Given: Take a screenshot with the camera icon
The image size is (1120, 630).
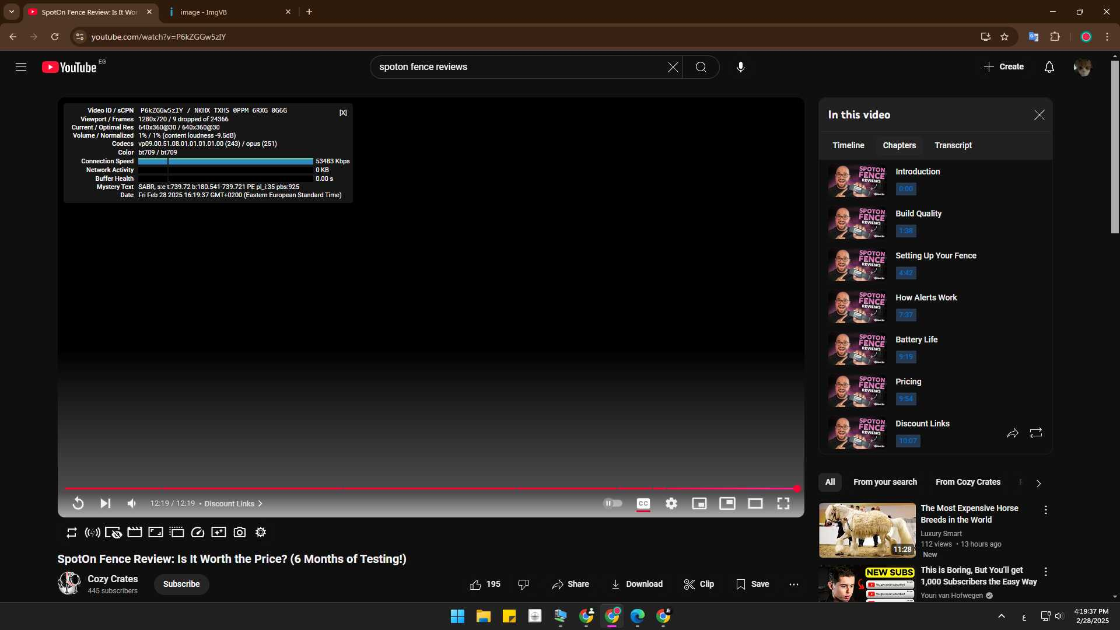Looking at the screenshot, I should (240, 532).
